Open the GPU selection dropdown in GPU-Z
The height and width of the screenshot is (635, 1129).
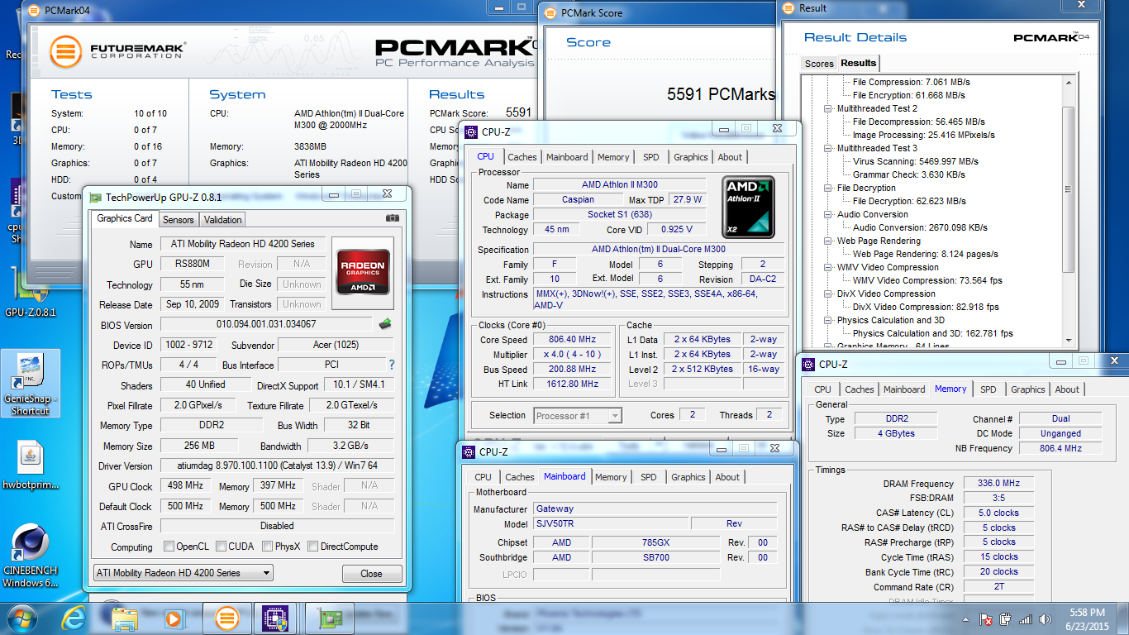(x=183, y=572)
